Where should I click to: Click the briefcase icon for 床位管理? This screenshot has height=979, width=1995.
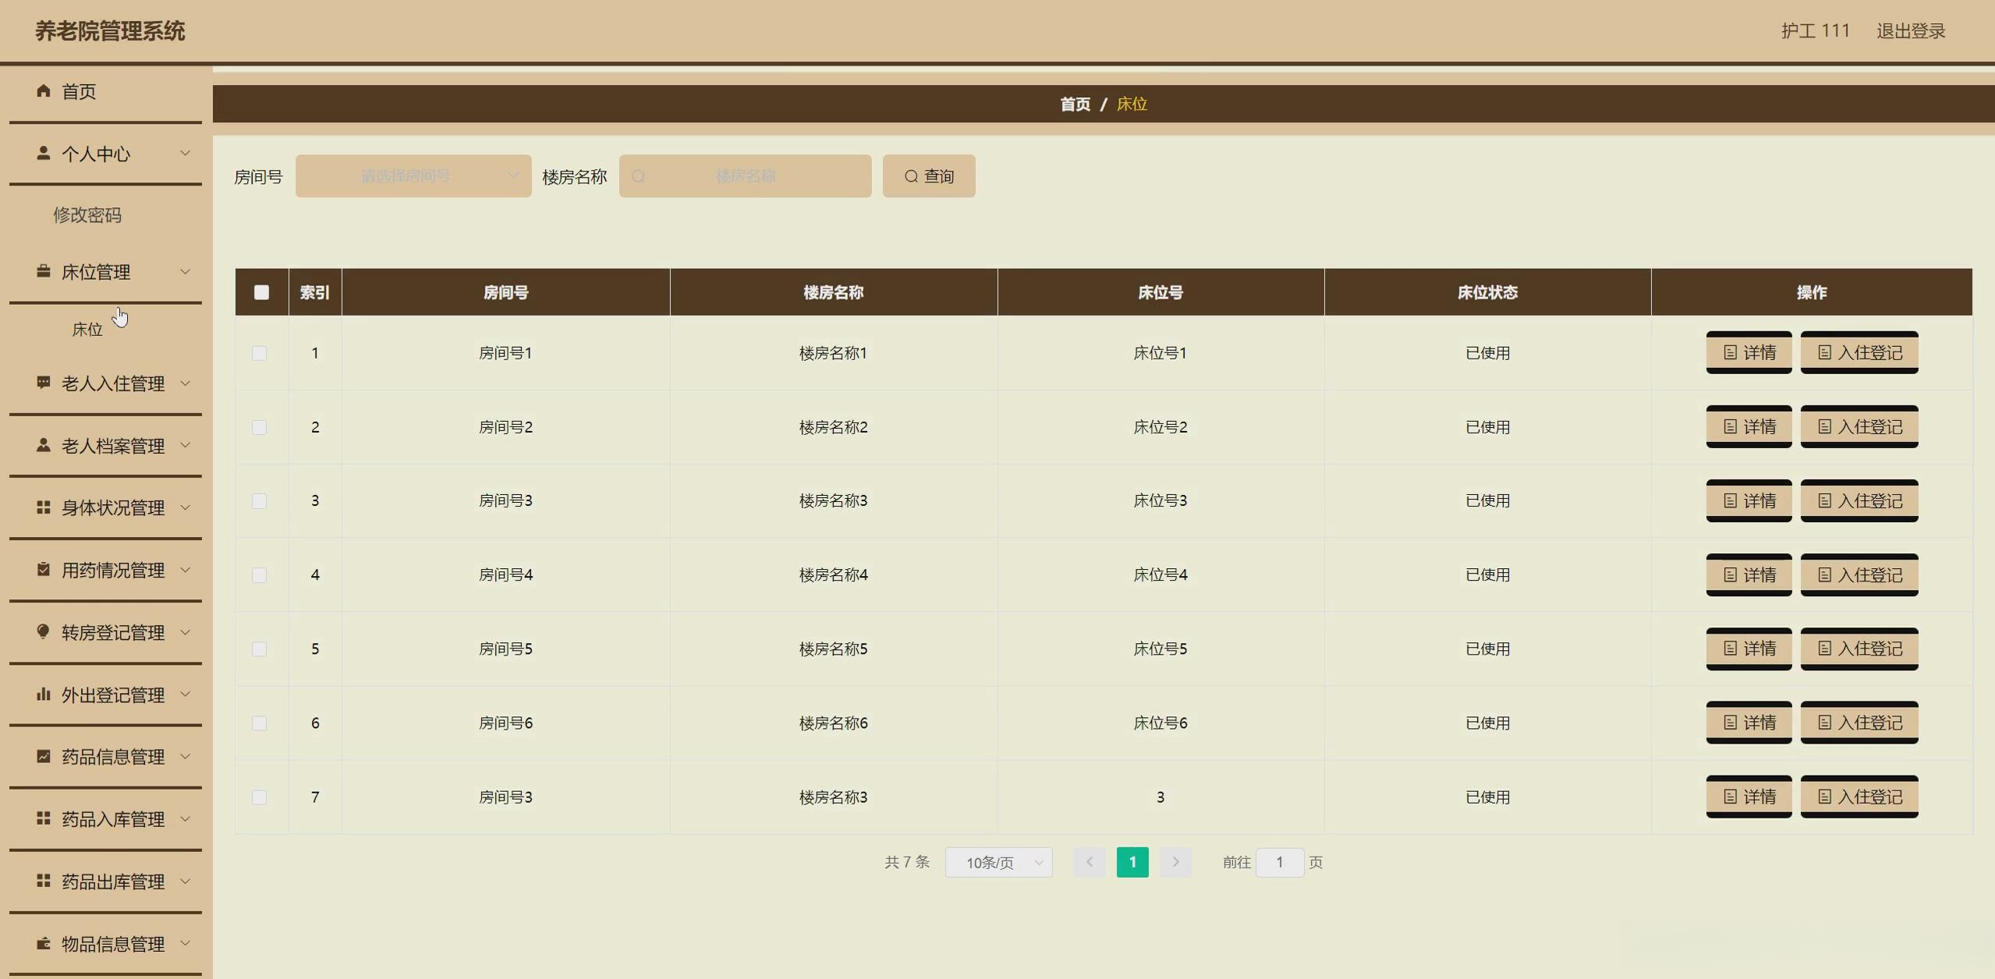(44, 271)
